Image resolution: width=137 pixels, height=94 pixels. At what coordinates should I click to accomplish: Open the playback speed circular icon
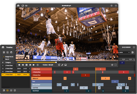(38, 65)
